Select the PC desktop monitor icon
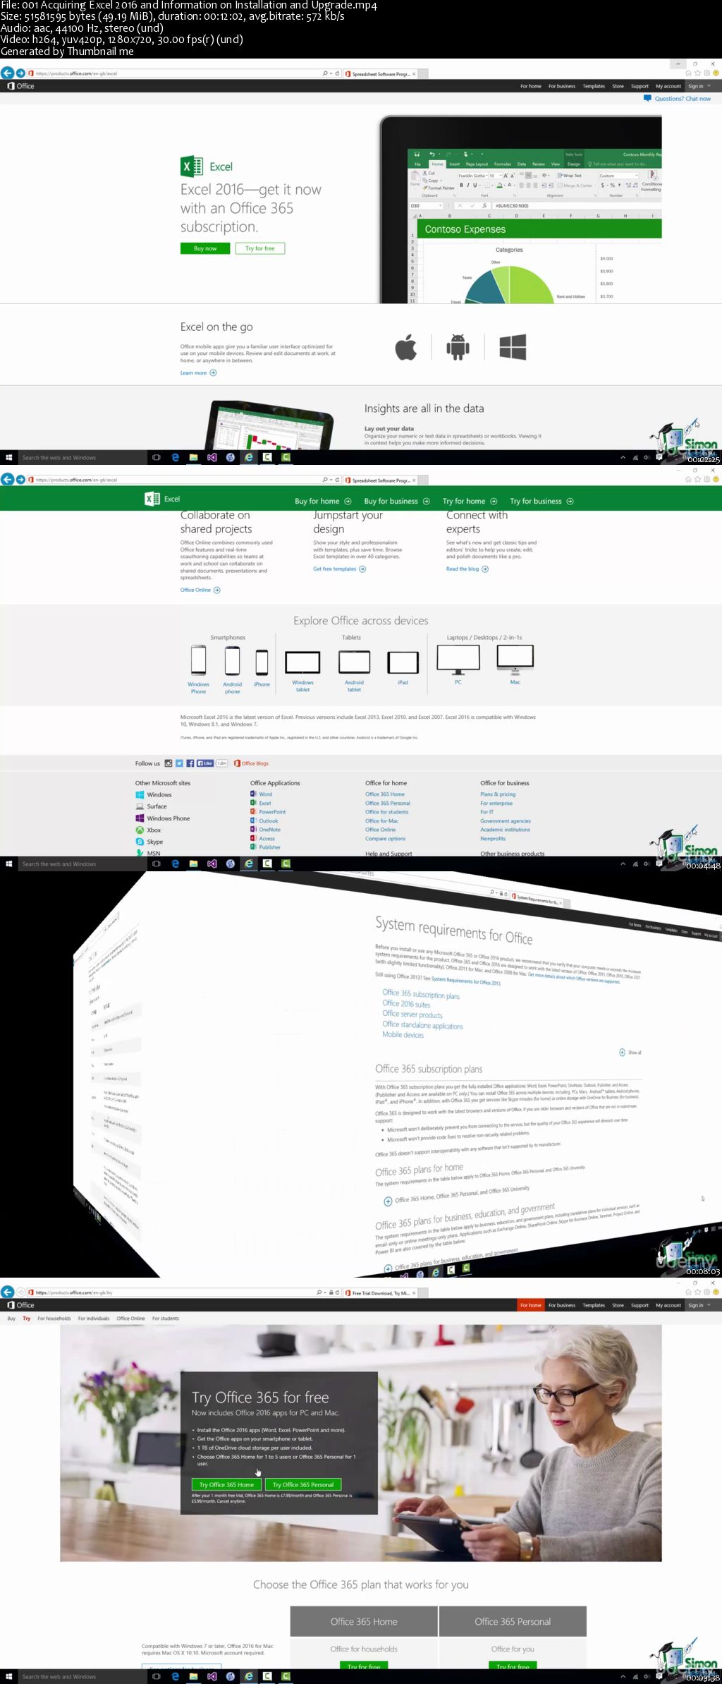The image size is (722, 1684). pyautogui.click(x=458, y=659)
